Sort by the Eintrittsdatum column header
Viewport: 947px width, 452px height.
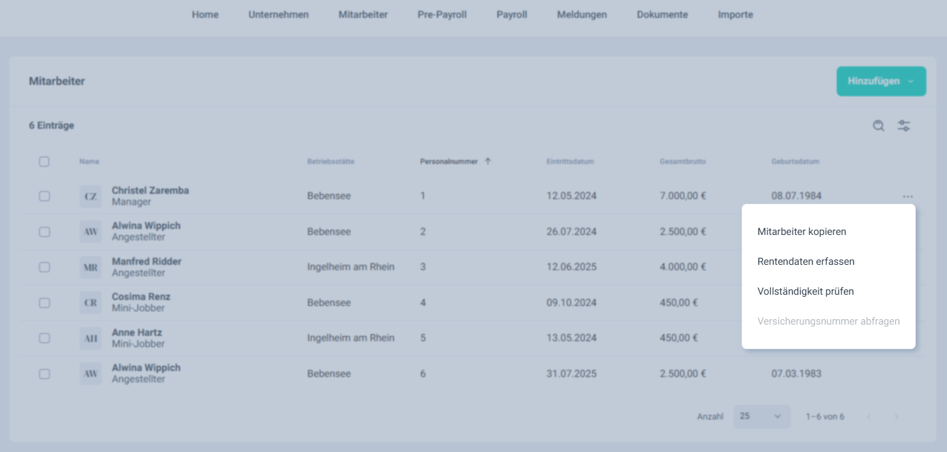click(x=570, y=161)
